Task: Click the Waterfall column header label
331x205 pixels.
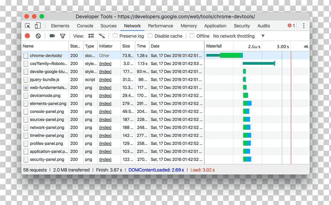Action: tap(214, 46)
